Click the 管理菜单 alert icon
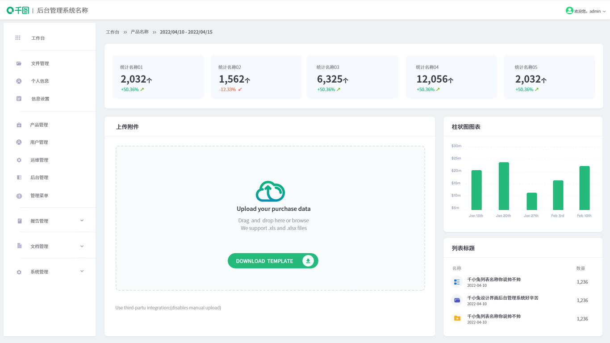 (19, 196)
